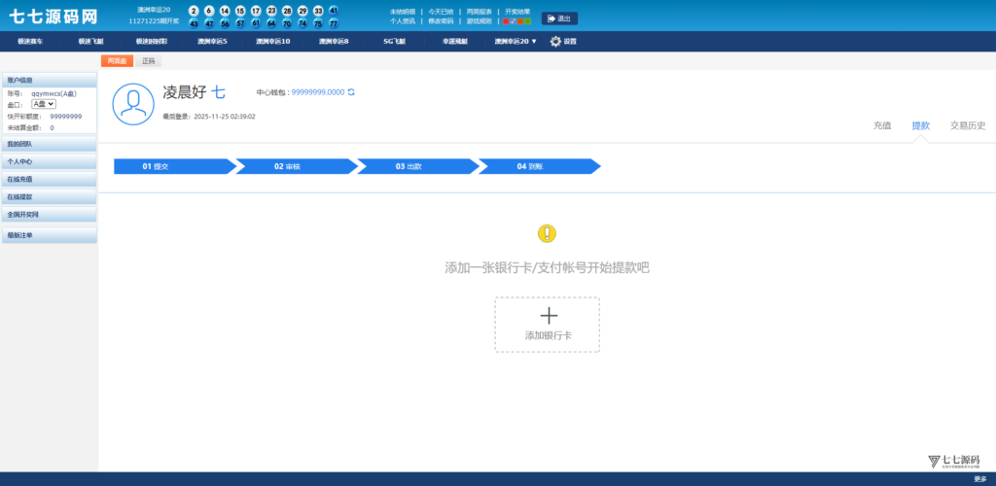Expand the 我的团队 sidebar section

pos(50,144)
